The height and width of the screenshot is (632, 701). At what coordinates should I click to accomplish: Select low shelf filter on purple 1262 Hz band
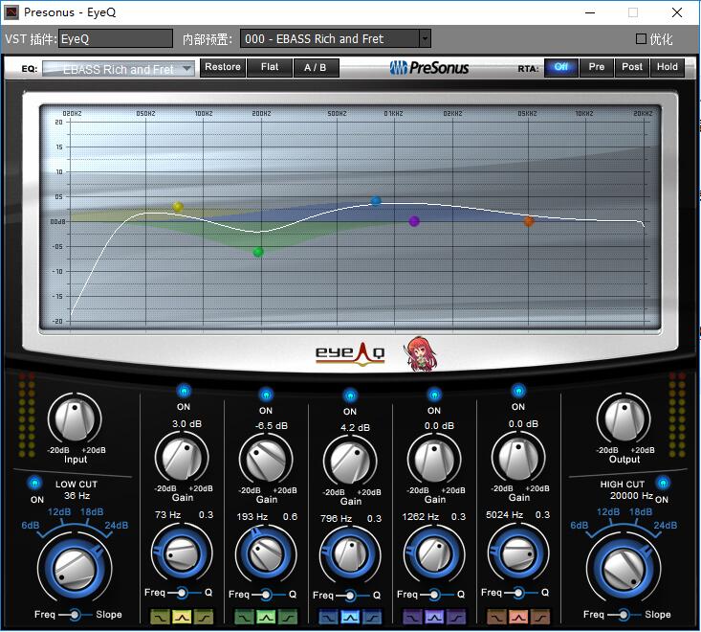[412, 618]
